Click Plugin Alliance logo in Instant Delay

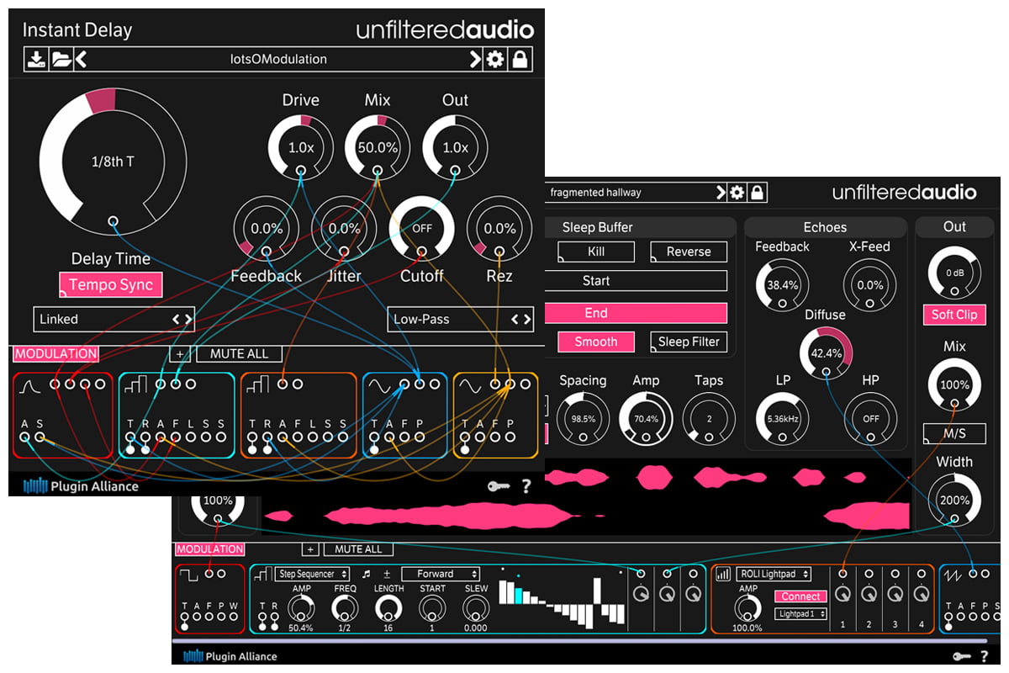(81, 485)
